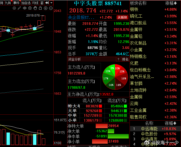
Task: Select the 金属锌 sector row
Action: (155, 30)
